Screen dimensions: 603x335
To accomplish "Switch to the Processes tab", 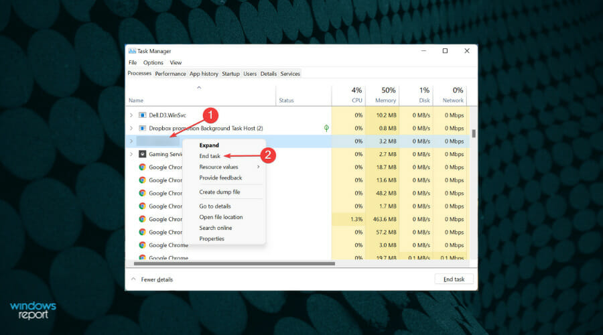I will point(139,73).
